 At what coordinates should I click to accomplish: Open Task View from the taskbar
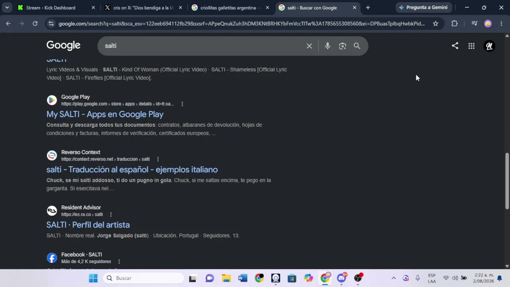click(193, 278)
